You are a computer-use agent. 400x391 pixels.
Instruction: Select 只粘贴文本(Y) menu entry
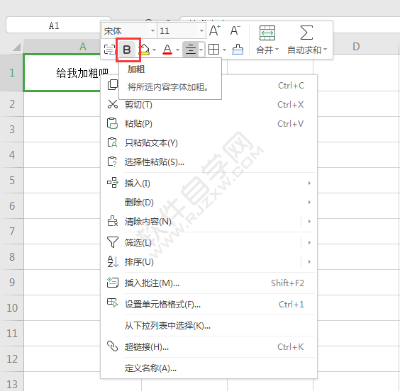[209, 143]
